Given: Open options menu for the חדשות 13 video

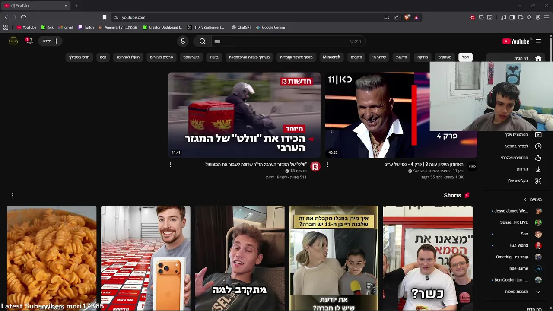Looking at the screenshot, I should click(170, 165).
